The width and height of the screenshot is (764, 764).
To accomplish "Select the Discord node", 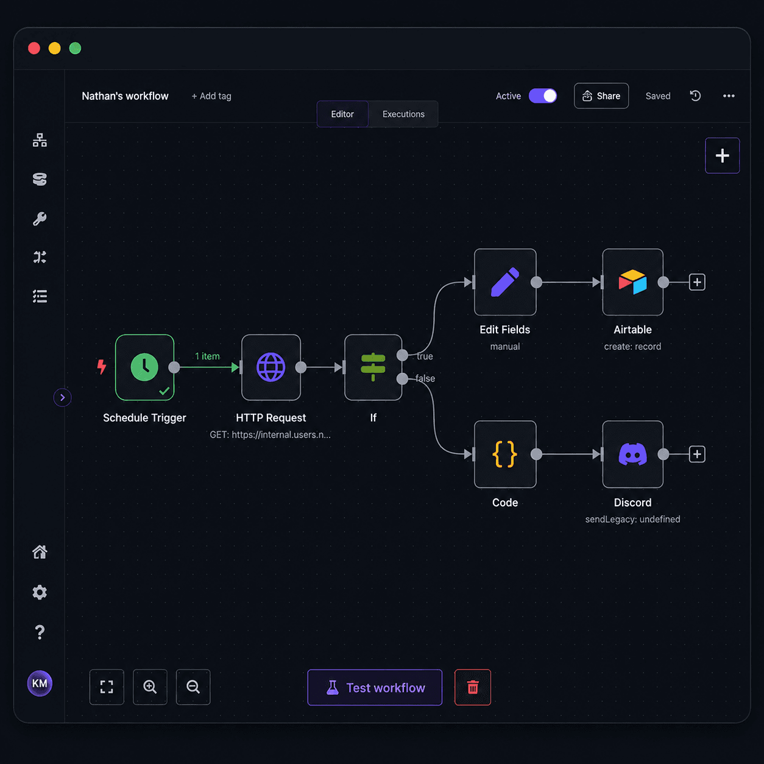I will pyautogui.click(x=633, y=455).
